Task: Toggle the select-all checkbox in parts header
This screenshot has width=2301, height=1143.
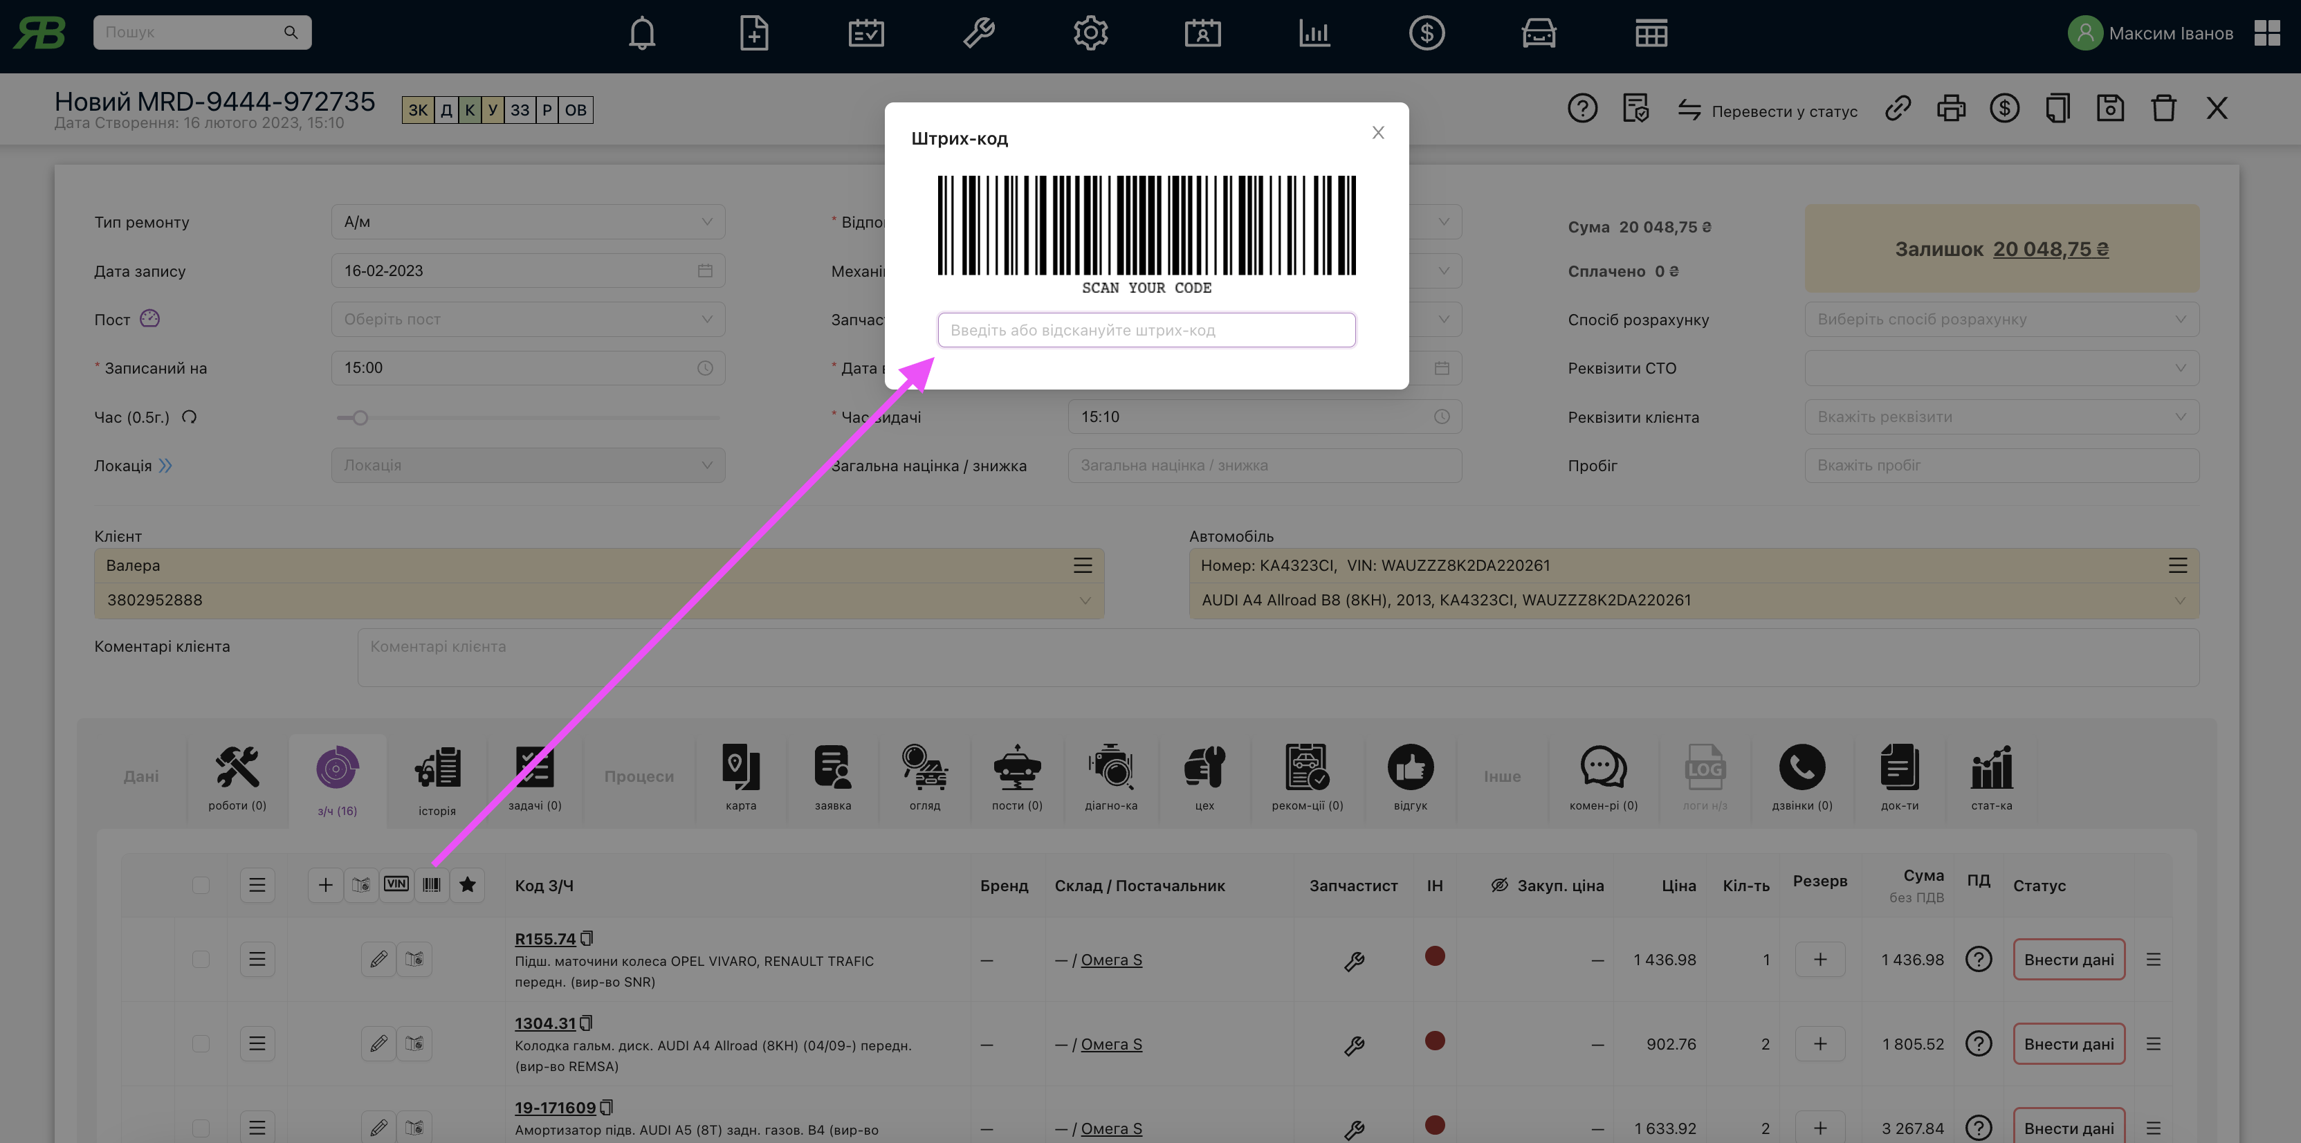Action: 201,885
